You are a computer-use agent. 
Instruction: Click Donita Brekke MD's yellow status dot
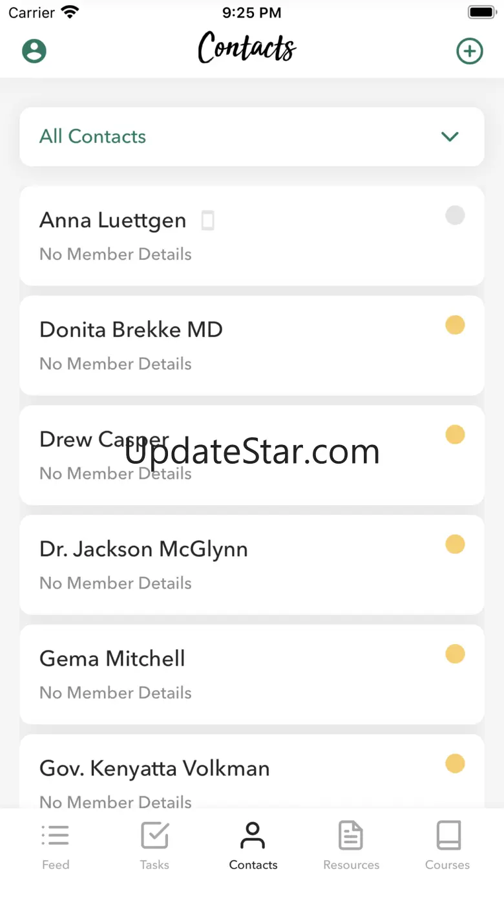point(455,325)
